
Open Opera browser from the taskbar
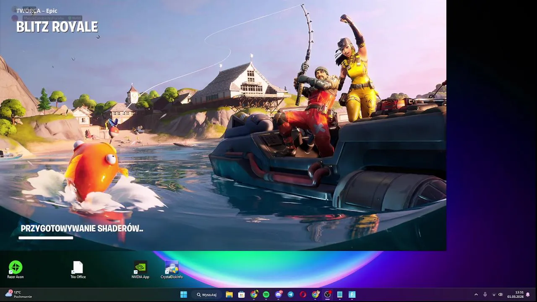pyautogui.click(x=303, y=294)
